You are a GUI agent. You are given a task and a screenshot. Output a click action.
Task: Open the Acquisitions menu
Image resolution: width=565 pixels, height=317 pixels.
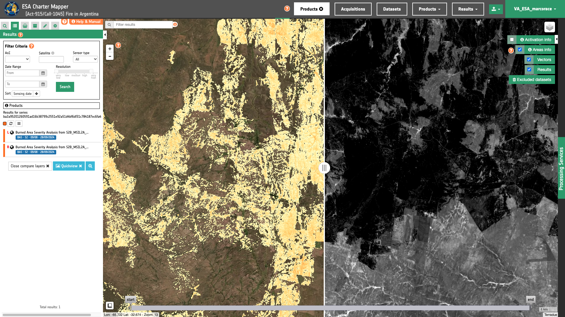coord(353,9)
